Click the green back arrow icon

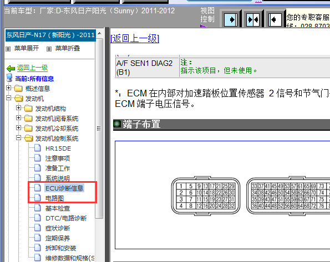click(11, 68)
